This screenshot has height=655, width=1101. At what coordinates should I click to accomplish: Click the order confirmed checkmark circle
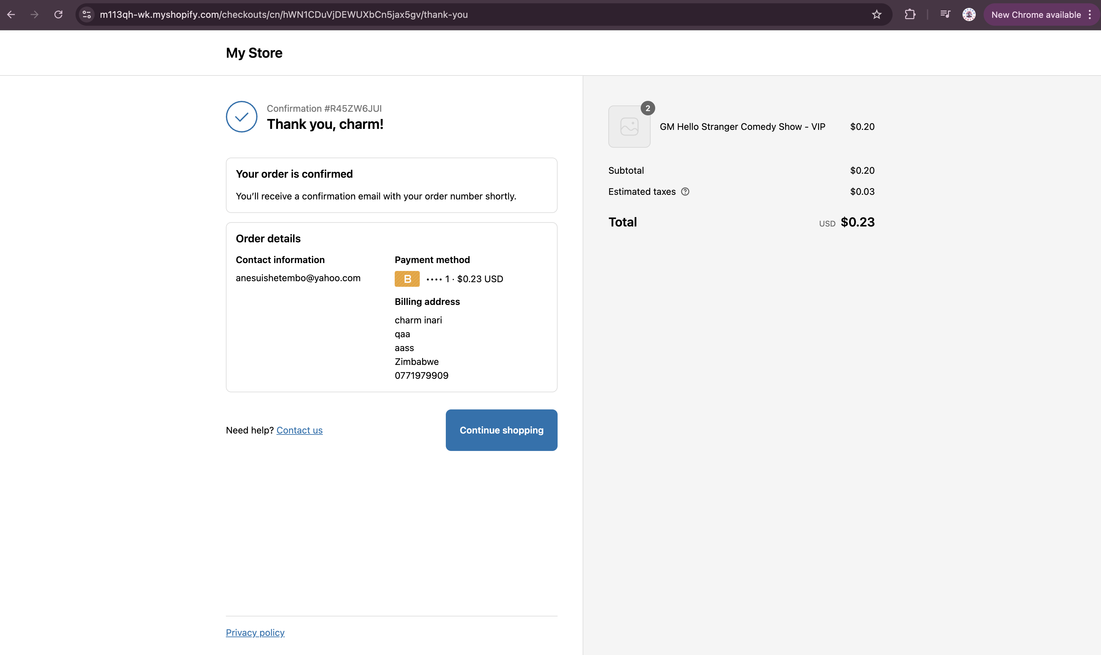coord(241,117)
